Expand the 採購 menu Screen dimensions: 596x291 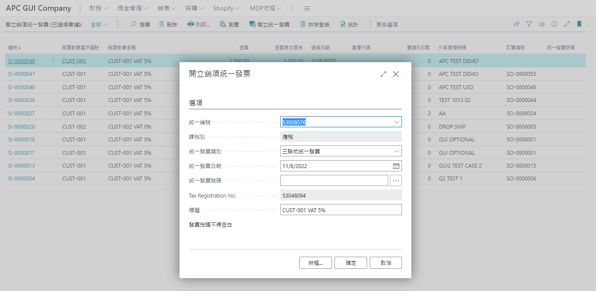[x=195, y=9]
